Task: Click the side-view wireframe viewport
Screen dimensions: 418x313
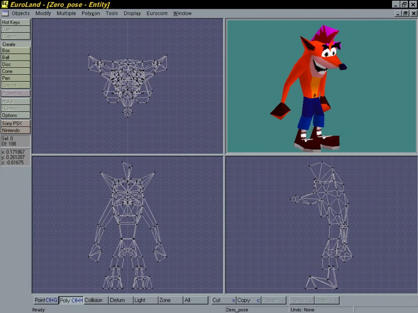Action: click(322, 225)
